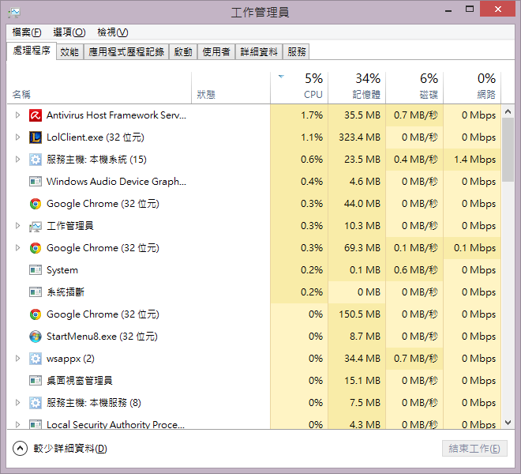This screenshot has width=521, height=474.
Task: Expand the LolClient.exe process group
Action: pyautogui.click(x=18, y=137)
